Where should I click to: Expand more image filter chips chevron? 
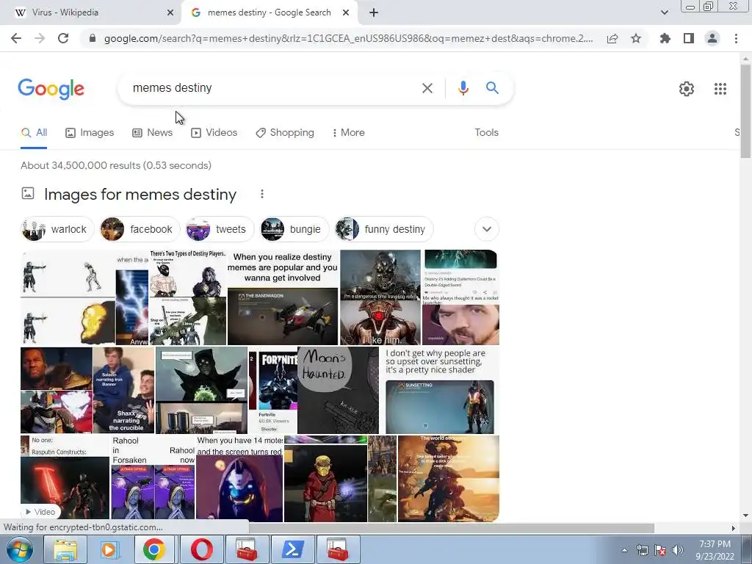point(486,229)
